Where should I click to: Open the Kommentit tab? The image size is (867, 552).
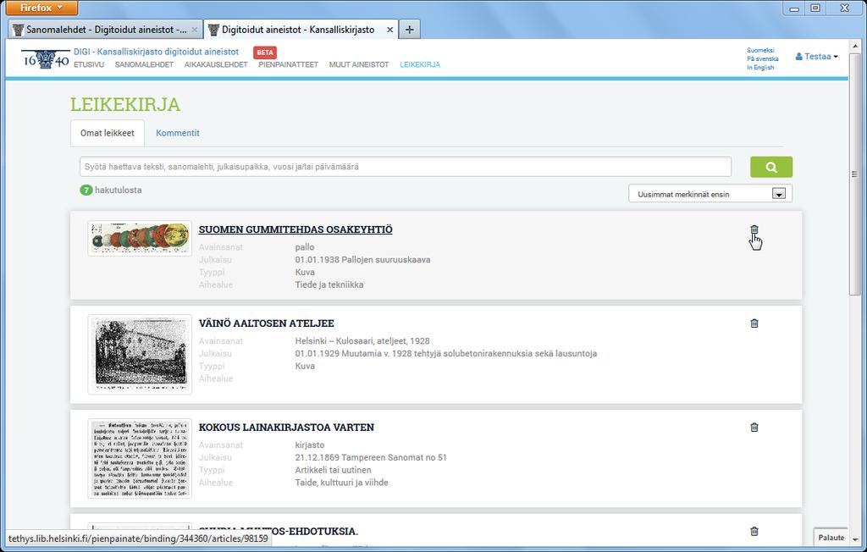click(178, 133)
